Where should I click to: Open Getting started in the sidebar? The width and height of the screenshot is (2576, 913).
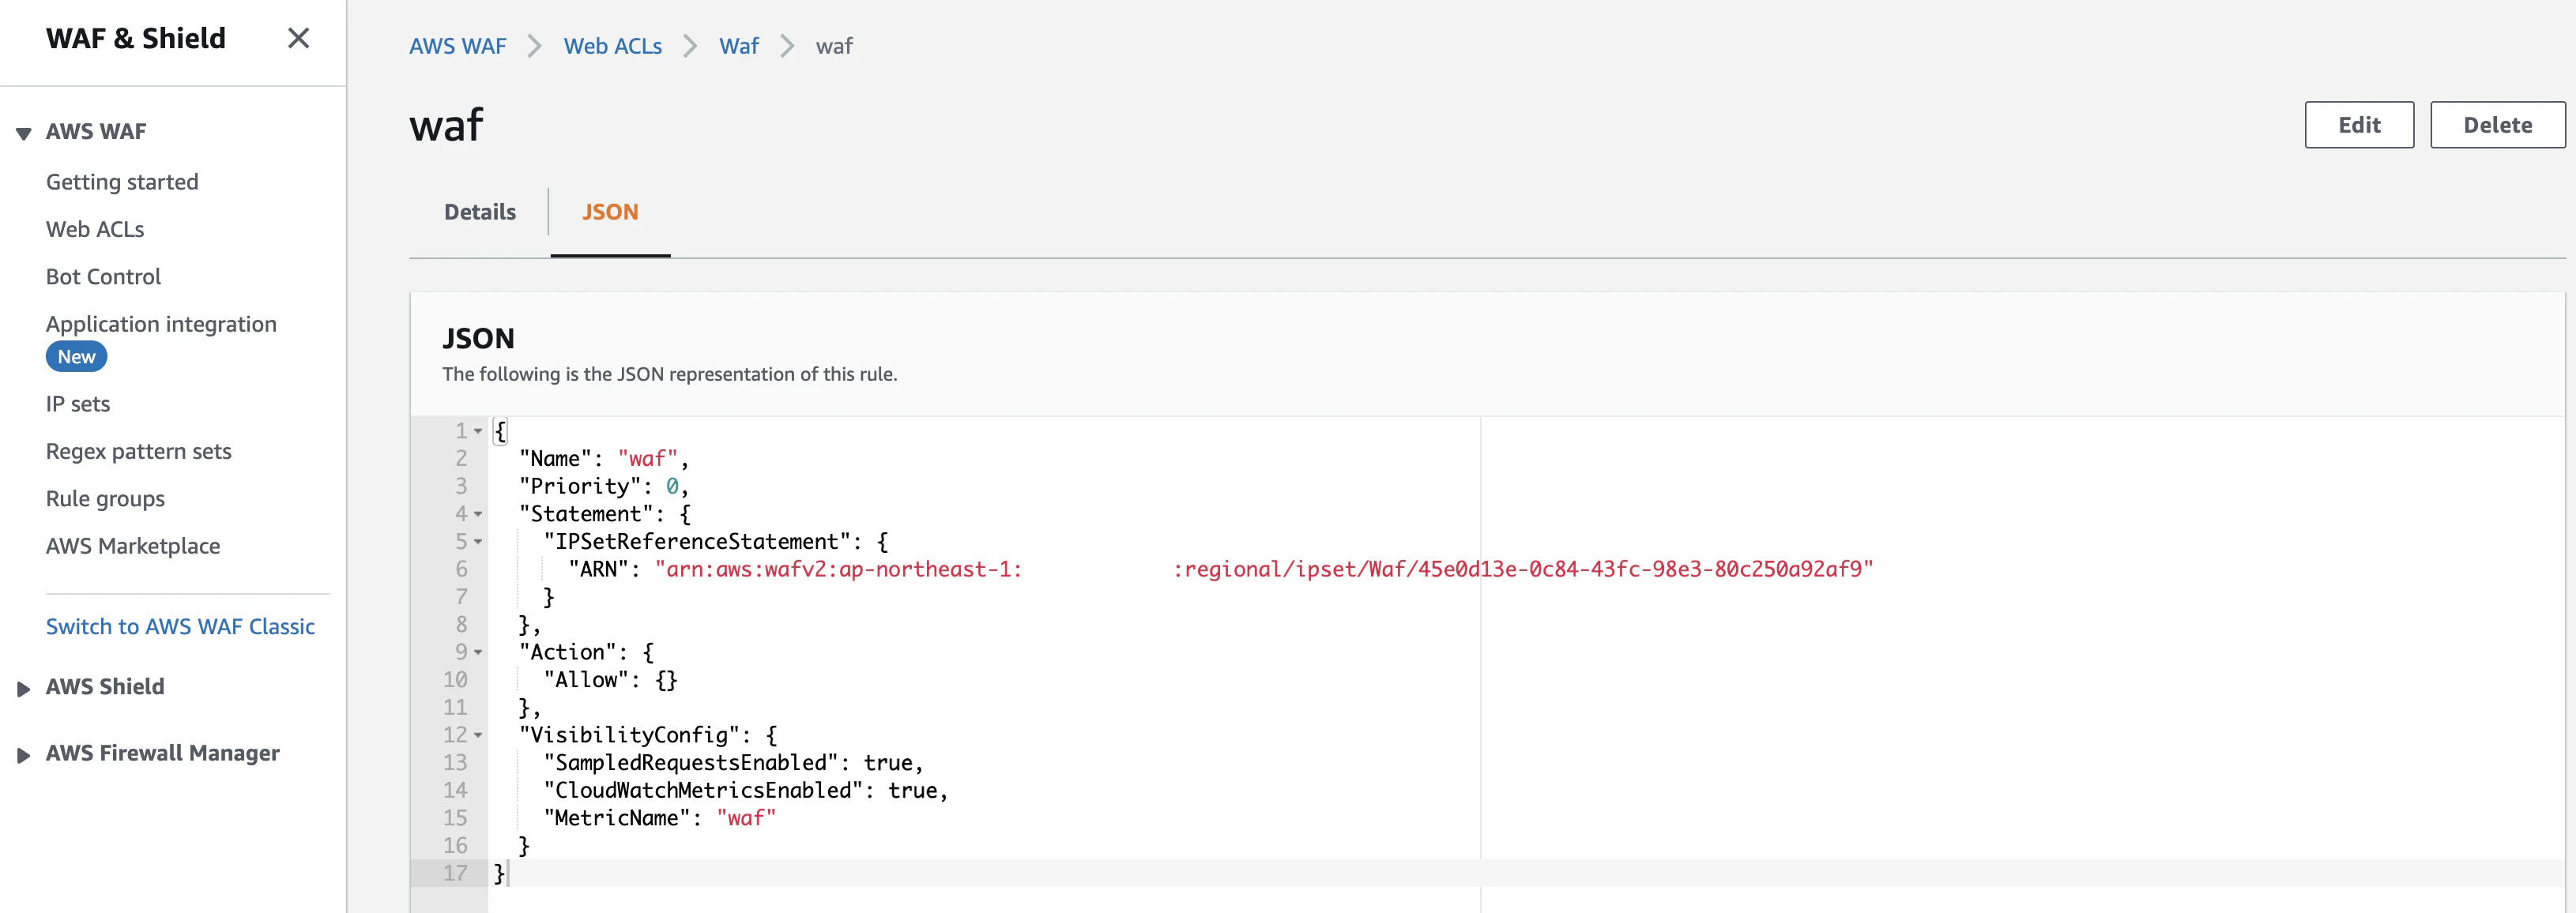[x=122, y=182]
